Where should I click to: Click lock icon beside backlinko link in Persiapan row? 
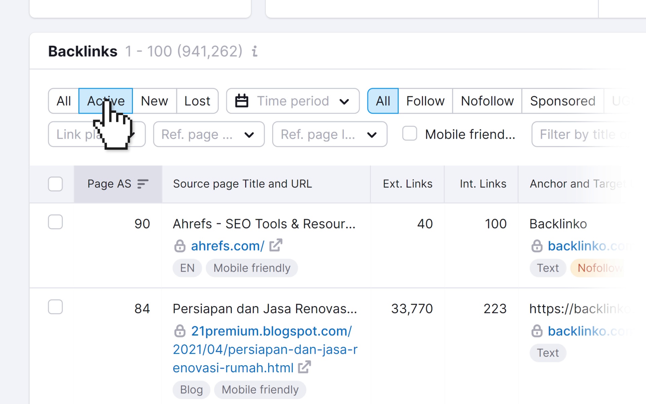pyautogui.click(x=537, y=331)
